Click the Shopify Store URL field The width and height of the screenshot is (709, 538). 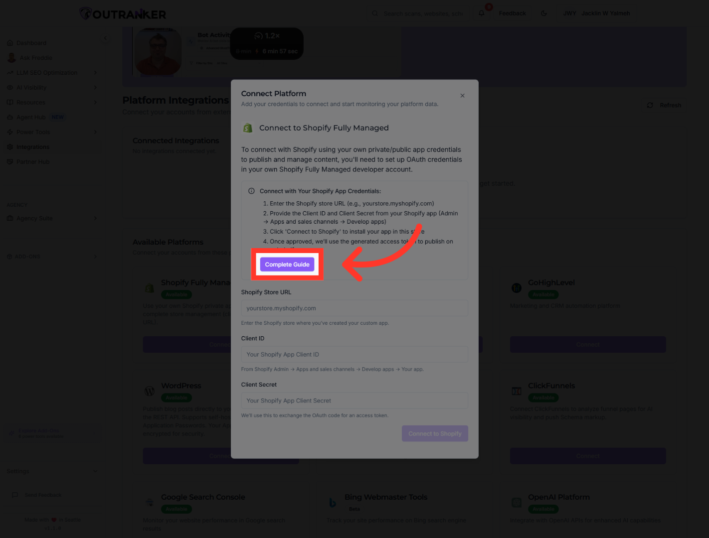354,308
